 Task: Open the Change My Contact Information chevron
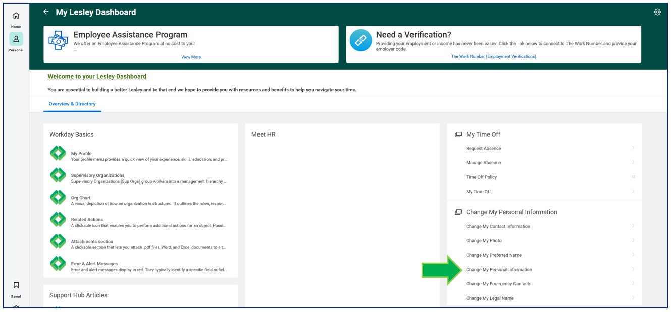tap(633, 226)
